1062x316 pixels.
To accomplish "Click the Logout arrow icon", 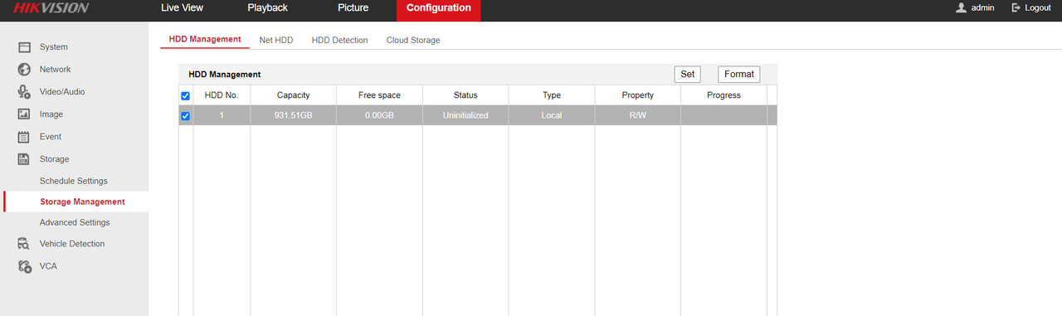I will [x=1016, y=7].
